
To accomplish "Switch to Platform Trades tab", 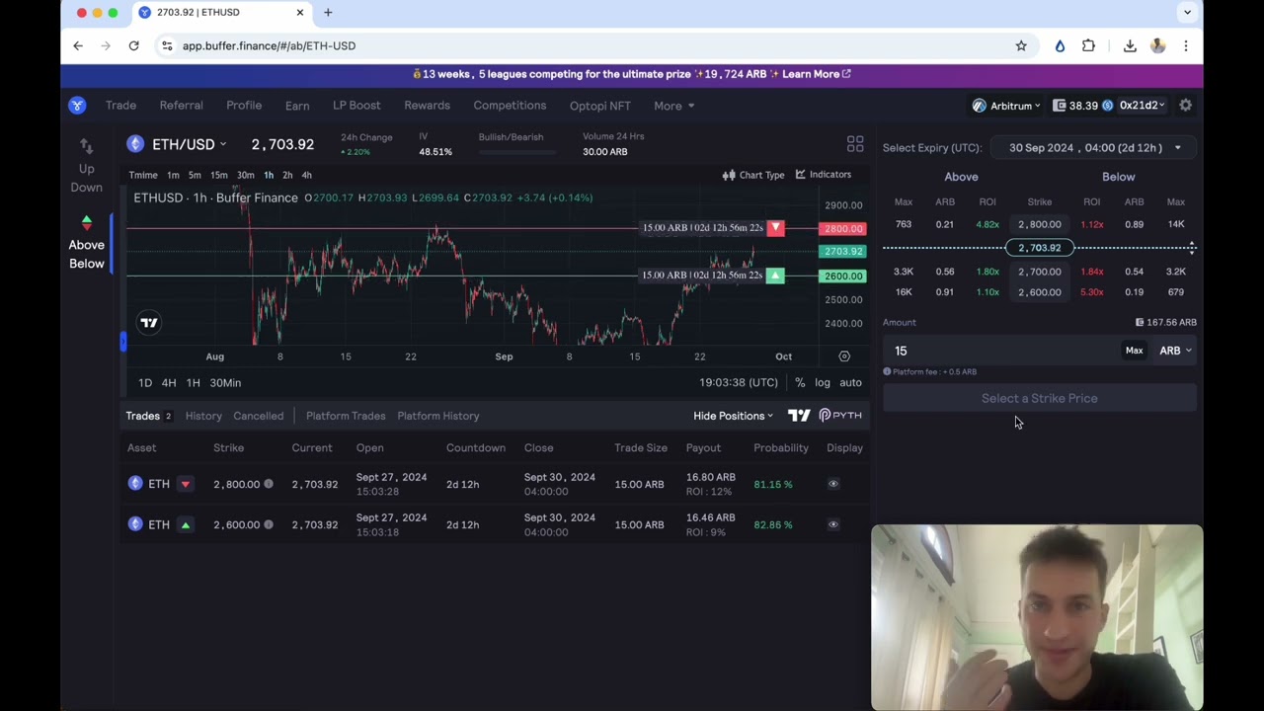I will 346,416.
